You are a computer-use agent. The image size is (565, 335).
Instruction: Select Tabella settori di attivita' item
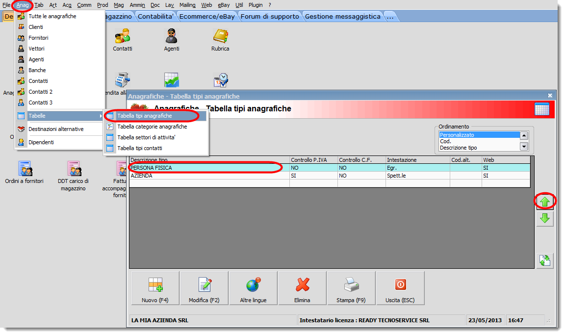155,137
